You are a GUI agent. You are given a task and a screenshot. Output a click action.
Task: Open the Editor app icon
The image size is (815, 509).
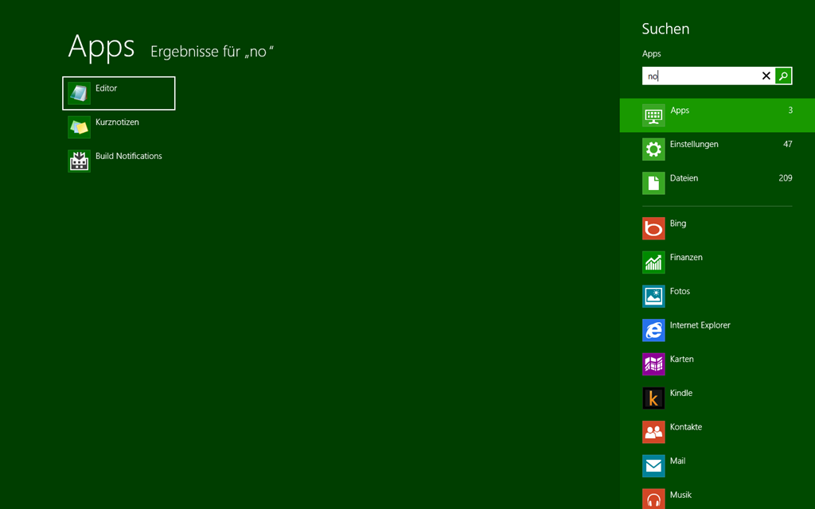click(79, 94)
